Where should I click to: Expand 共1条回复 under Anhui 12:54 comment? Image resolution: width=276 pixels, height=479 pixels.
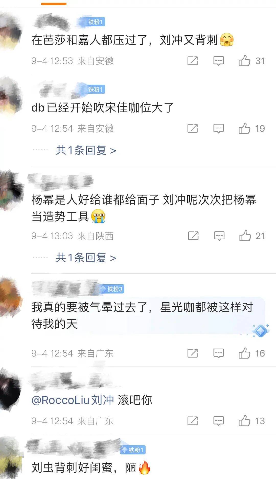click(x=86, y=150)
